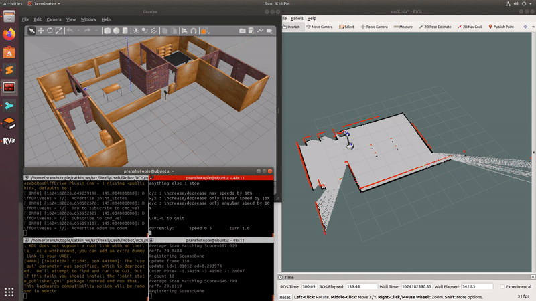
Task: Click the Copy icon in Gazebo toolbar
Action: pyautogui.click(x=164, y=31)
